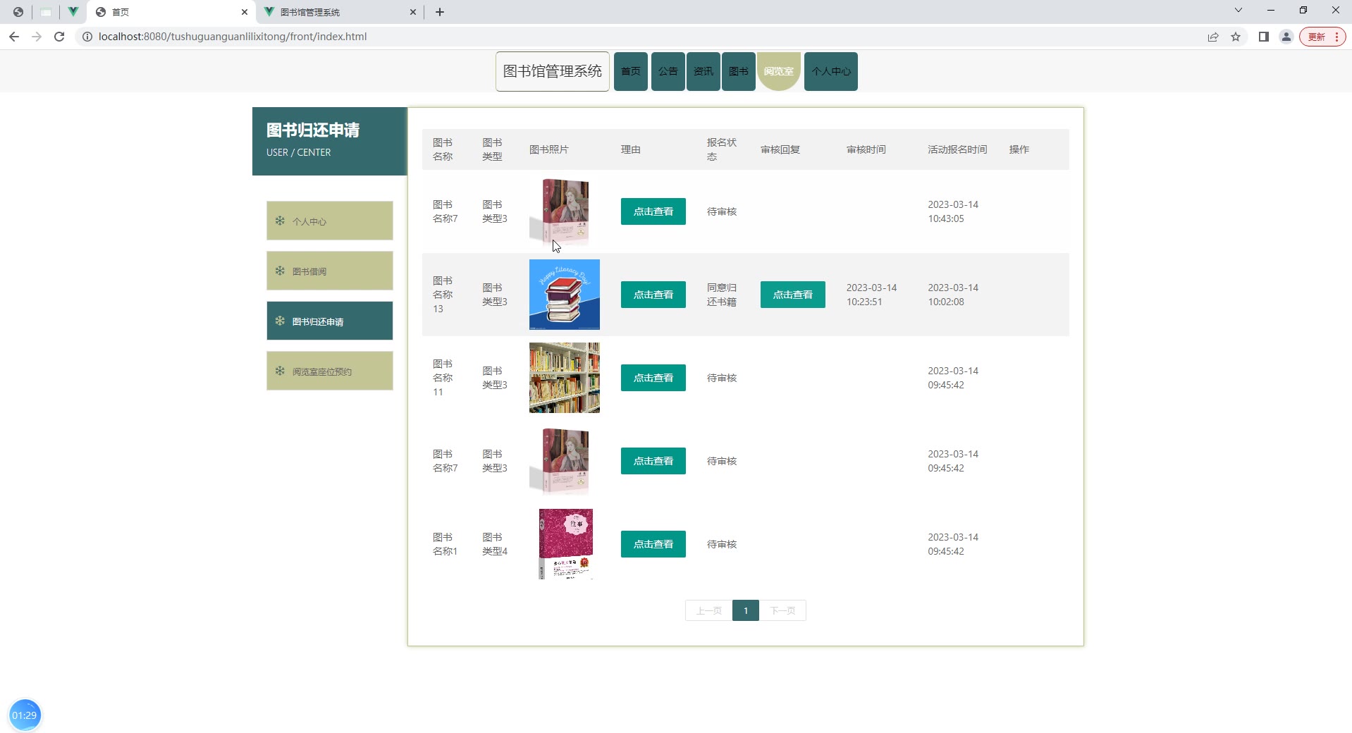This screenshot has height=733, width=1352.
Task: Close the 图书馆管理系统 browser tab
Action: pyautogui.click(x=413, y=12)
